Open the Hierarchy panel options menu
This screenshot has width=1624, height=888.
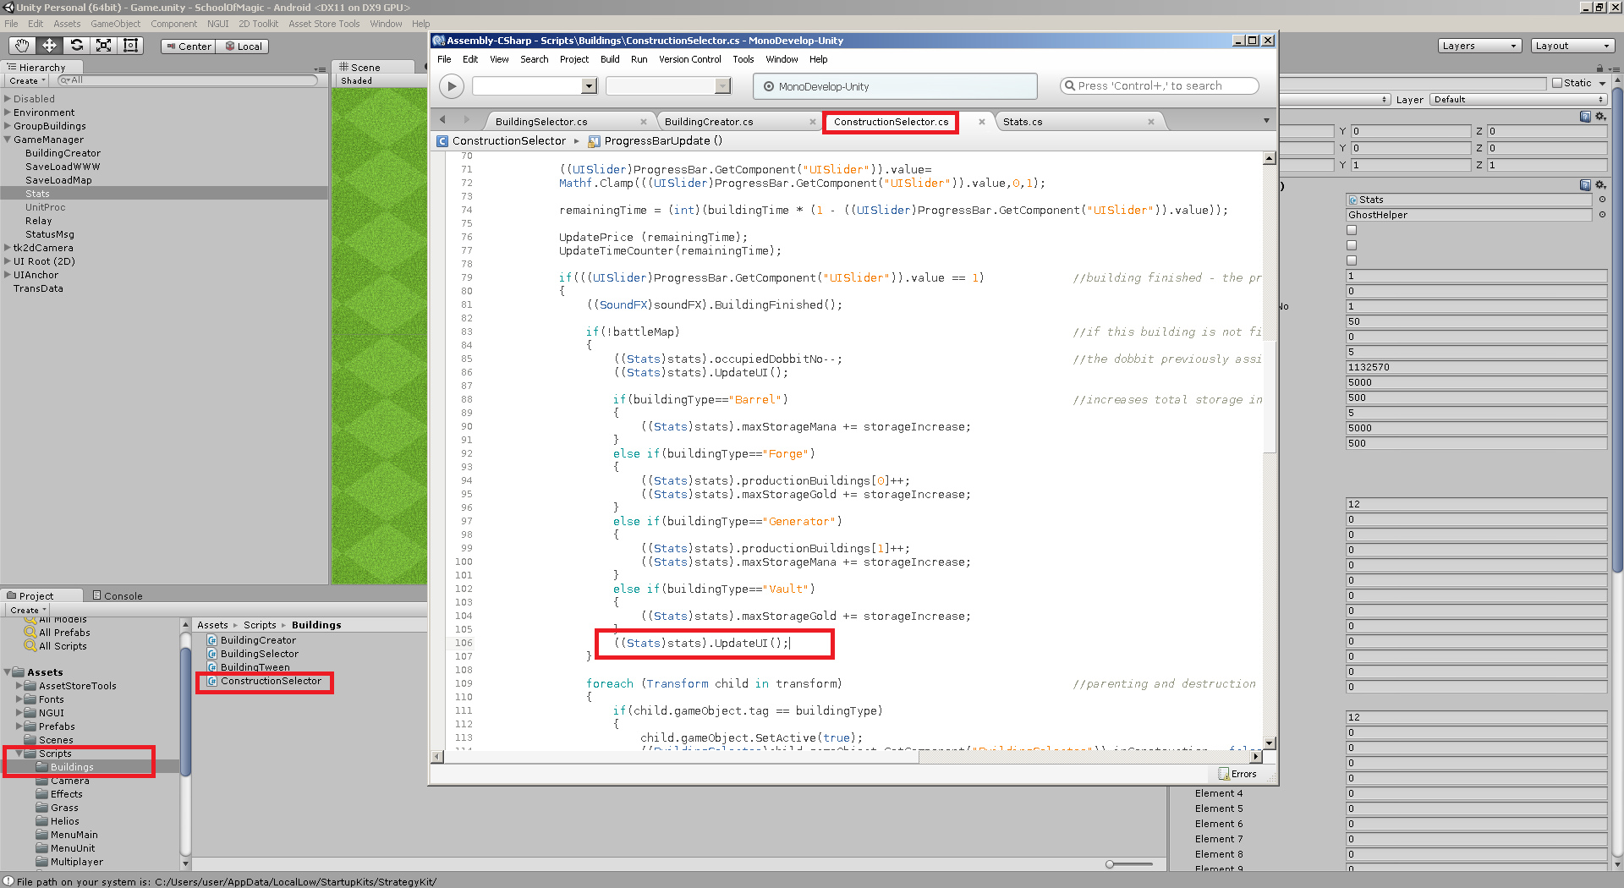click(320, 69)
